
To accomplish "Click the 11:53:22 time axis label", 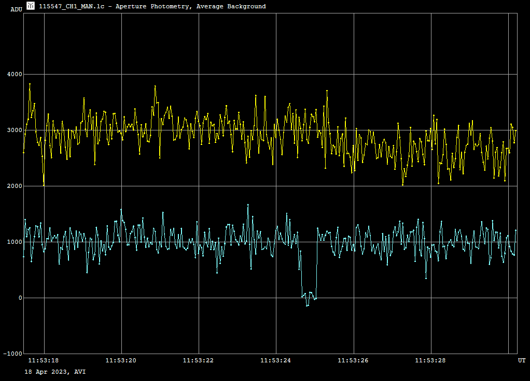I will pos(198,360).
